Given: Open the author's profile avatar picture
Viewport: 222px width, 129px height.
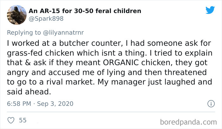Looking at the screenshot, I should tap(16, 15).
